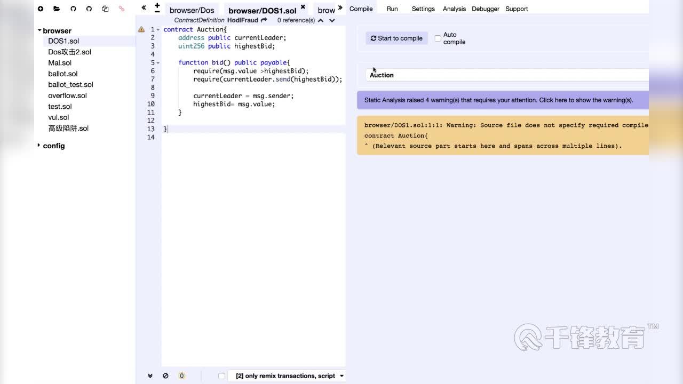683x384 pixels.
Task: Enable the Auto compile checkbox
Action: (438, 38)
